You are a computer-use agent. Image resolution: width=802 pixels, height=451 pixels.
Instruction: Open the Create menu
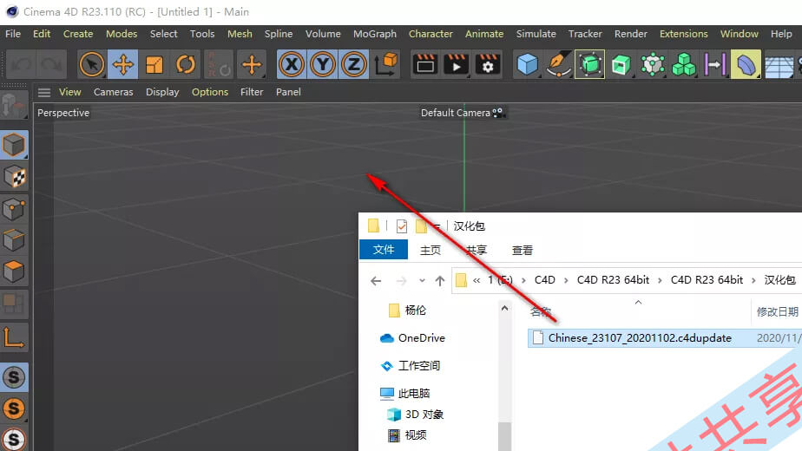tap(78, 34)
